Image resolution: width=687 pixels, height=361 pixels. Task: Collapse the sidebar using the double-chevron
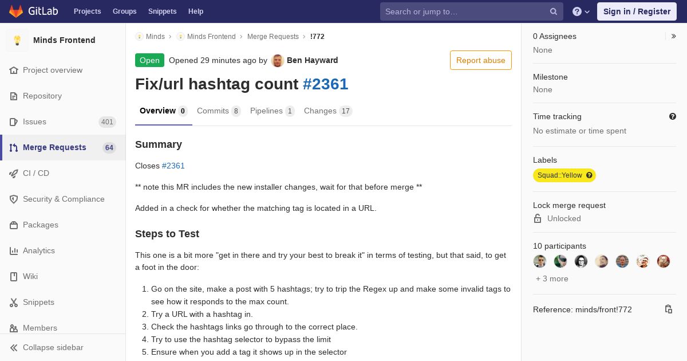click(x=14, y=347)
